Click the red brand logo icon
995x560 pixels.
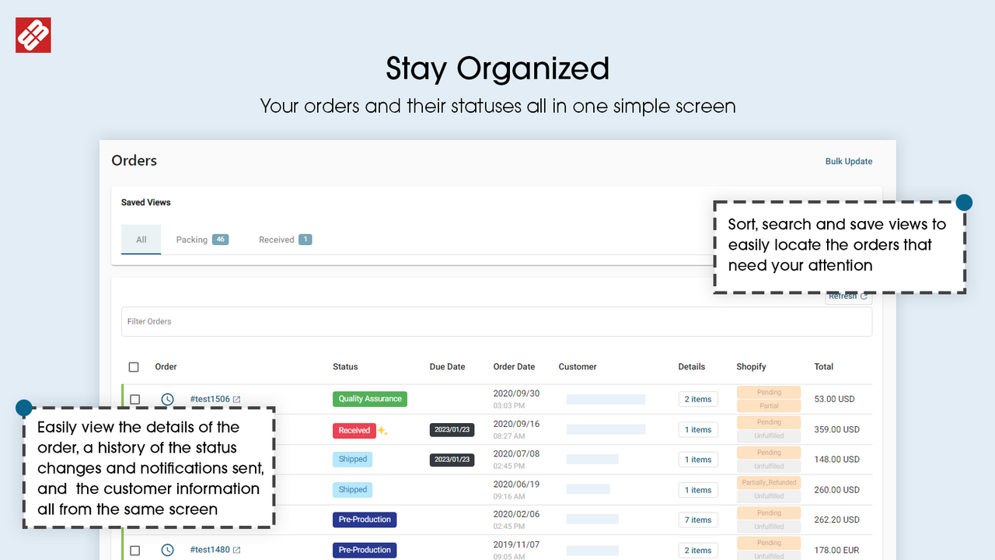[x=33, y=34]
